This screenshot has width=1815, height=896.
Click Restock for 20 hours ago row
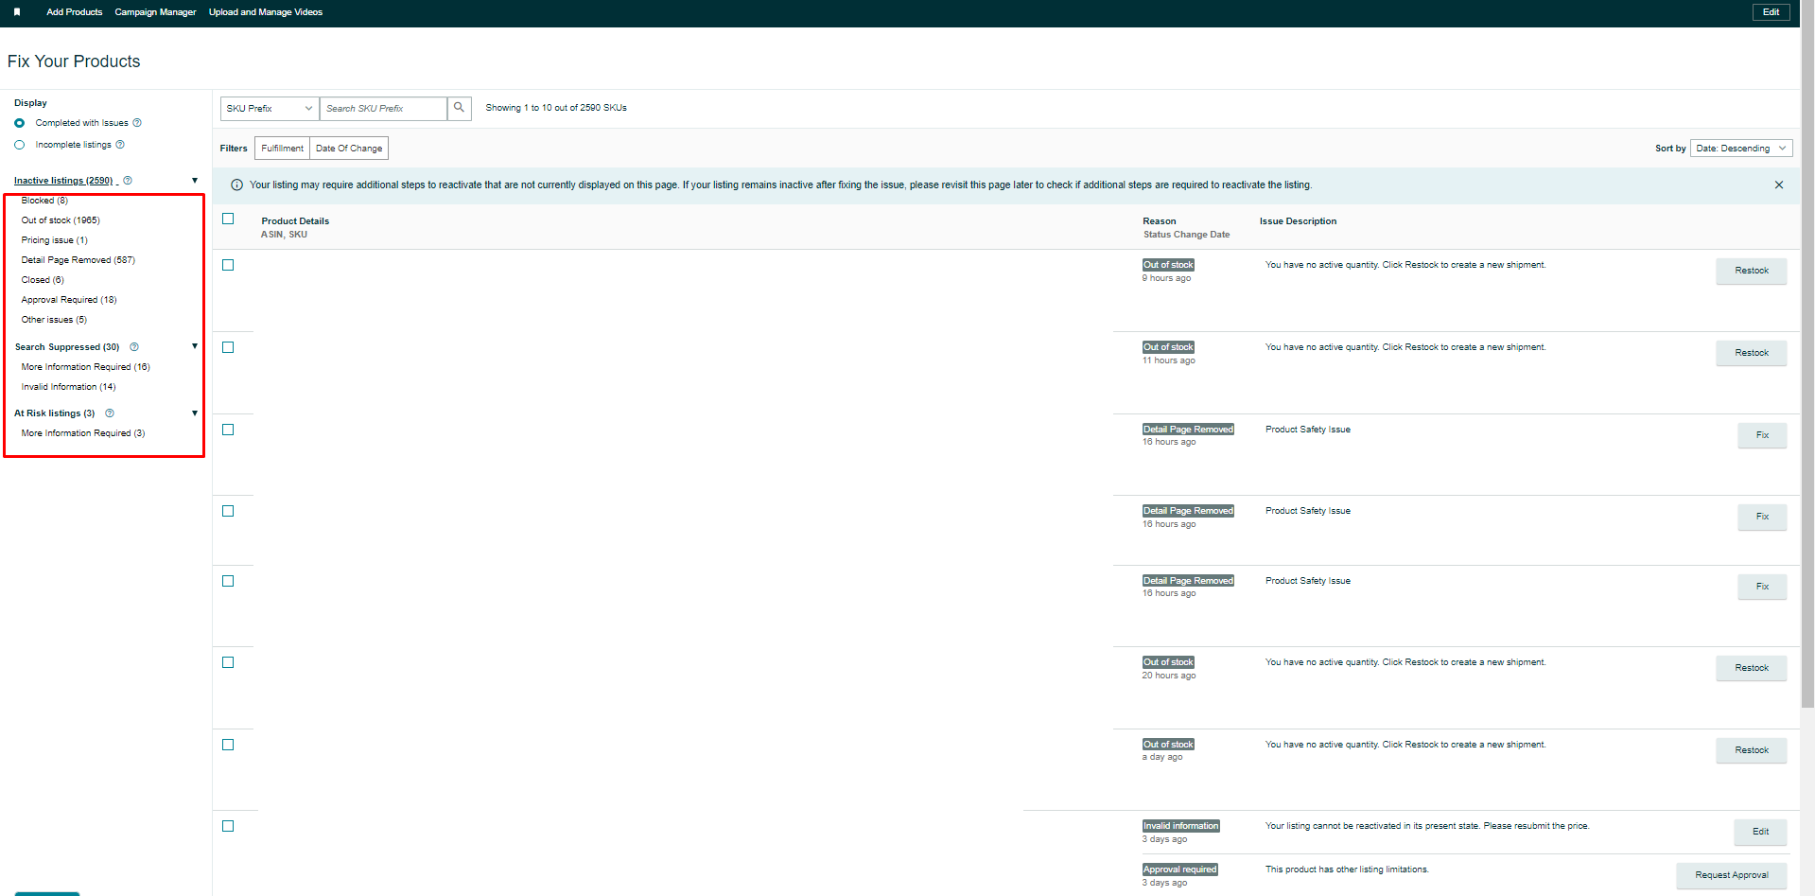(x=1752, y=668)
